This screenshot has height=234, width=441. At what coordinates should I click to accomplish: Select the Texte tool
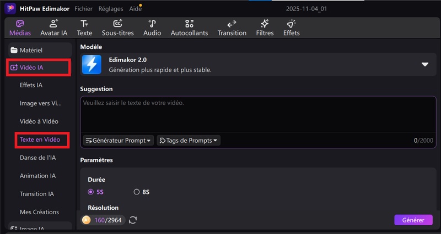pos(84,28)
